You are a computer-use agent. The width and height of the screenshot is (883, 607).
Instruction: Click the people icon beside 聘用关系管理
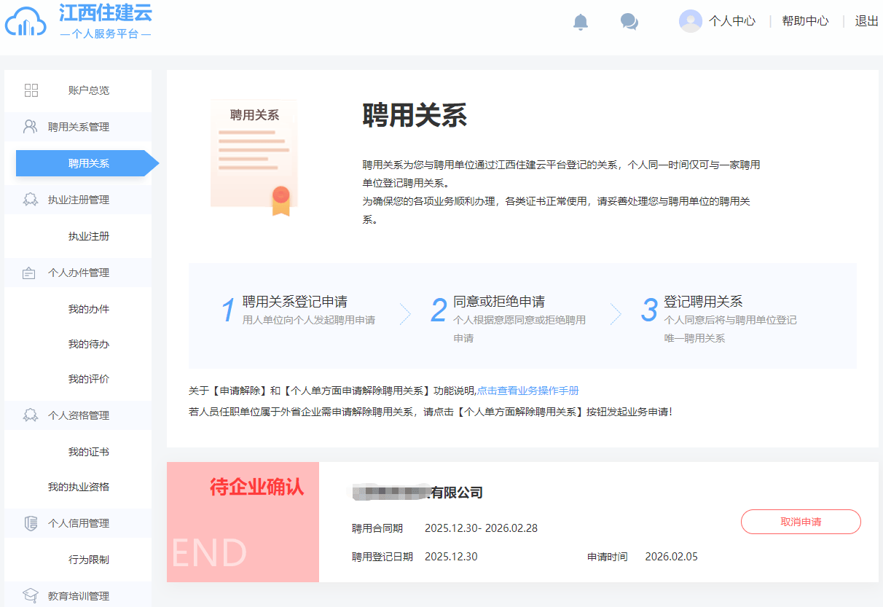[x=31, y=126]
